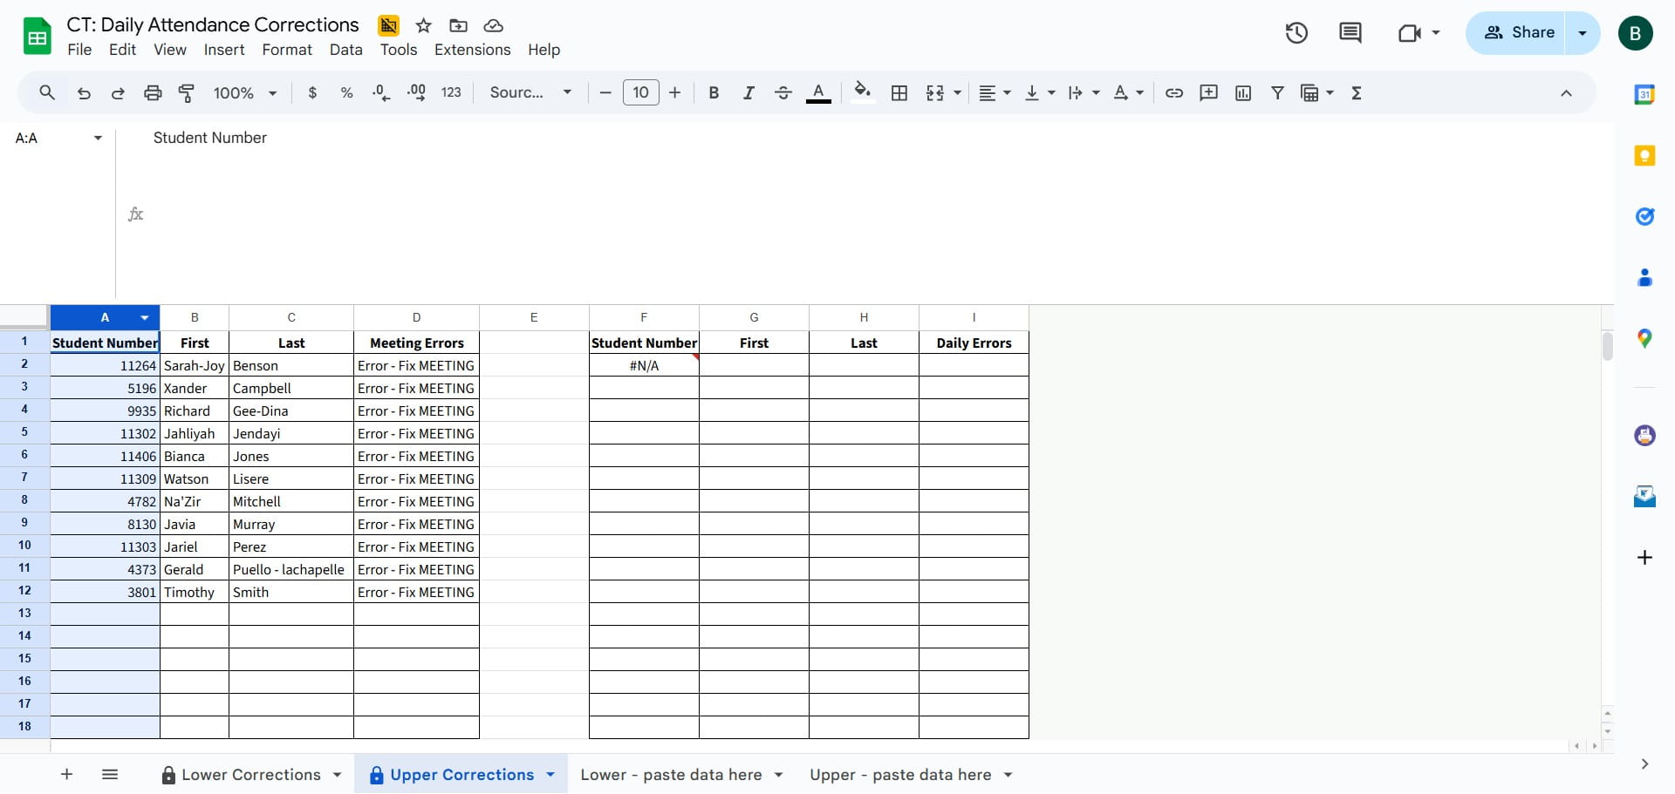Increase font size with plus button

(674, 92)
